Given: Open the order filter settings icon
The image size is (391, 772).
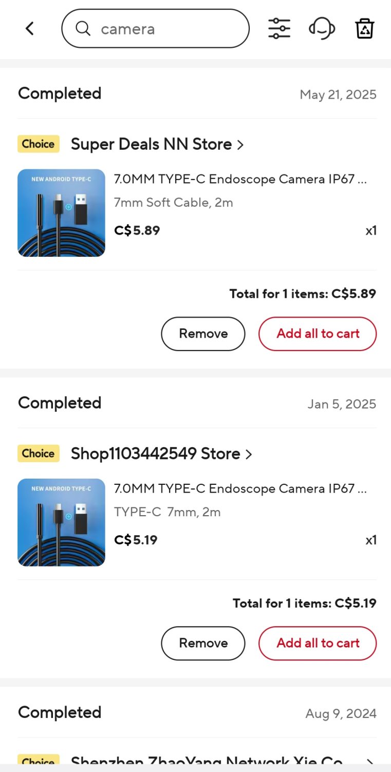Looking at the screenshot, I should click(x=279, y=29).
